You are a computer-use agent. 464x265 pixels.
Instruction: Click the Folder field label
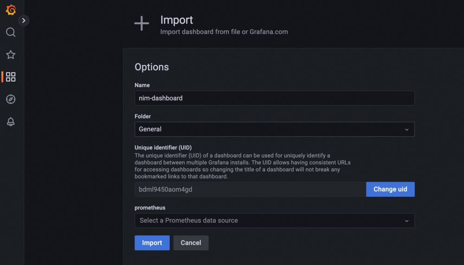(142, 116)
